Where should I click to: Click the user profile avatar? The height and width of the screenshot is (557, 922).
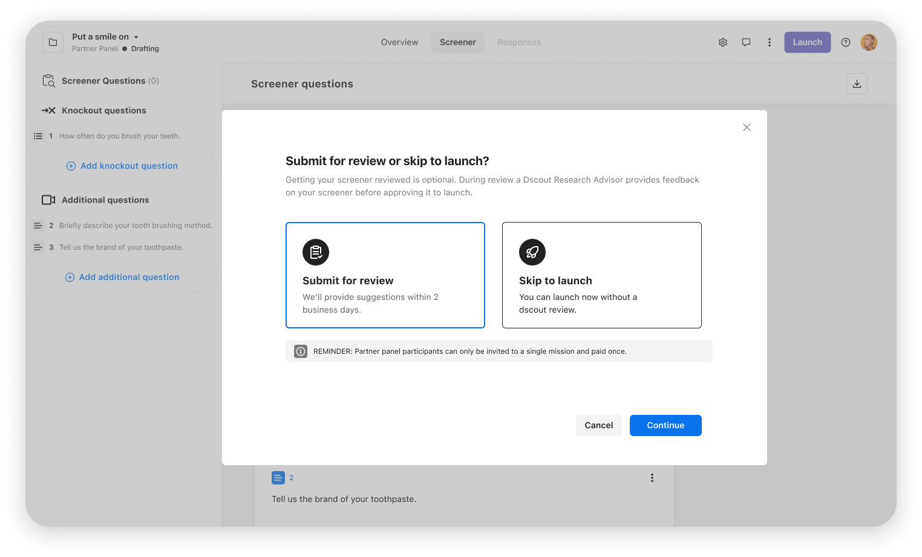coord(869,42)
